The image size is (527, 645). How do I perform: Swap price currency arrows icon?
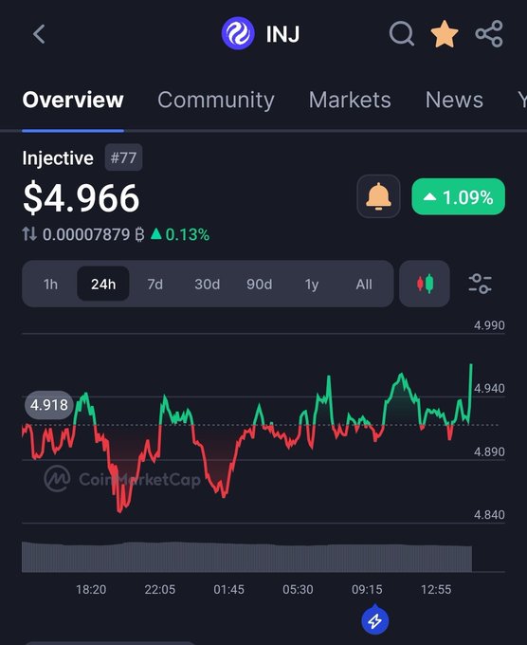(29, 234)
